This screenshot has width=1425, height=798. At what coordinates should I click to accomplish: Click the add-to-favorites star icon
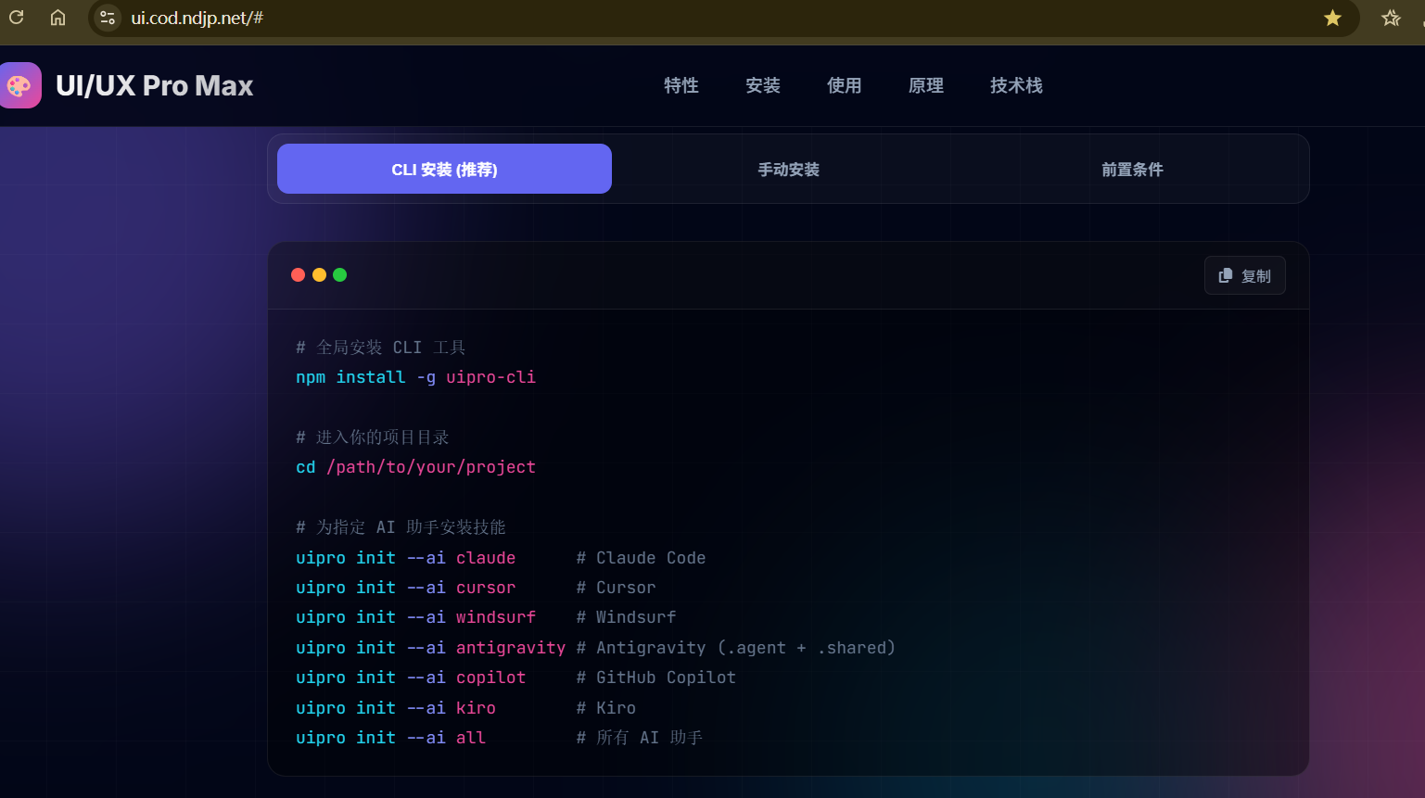coord(1390,18)
